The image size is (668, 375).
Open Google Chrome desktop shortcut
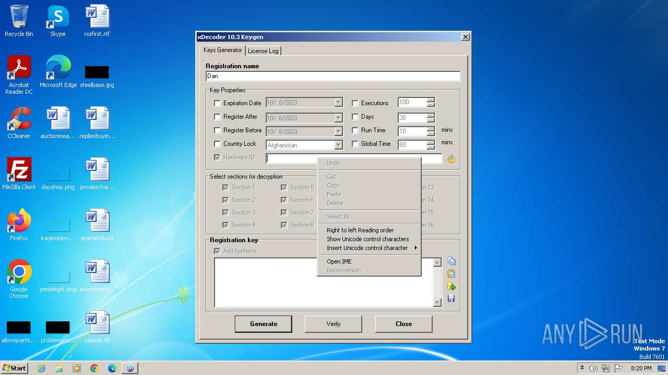(19, 279)
